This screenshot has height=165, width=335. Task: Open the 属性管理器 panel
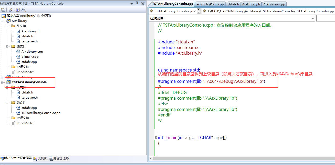click(59, 158)
